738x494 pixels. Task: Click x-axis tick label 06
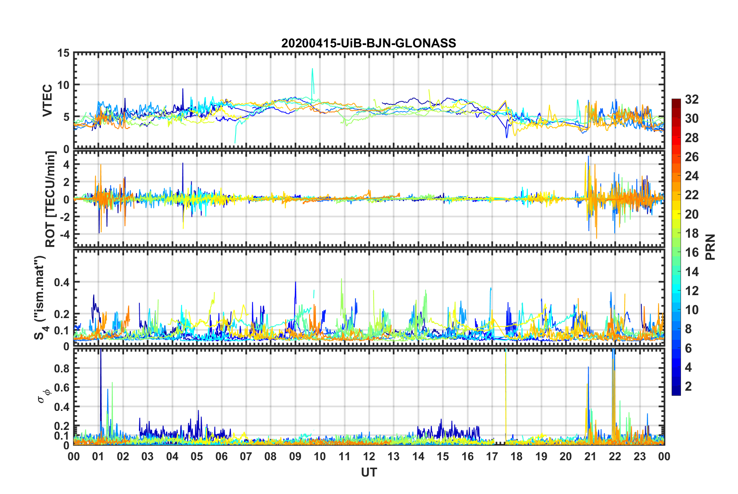coord(221,456)
